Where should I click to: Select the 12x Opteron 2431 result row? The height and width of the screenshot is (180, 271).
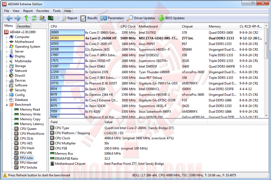157,49
